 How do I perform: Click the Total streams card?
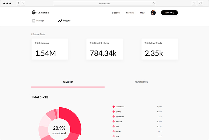50,49
